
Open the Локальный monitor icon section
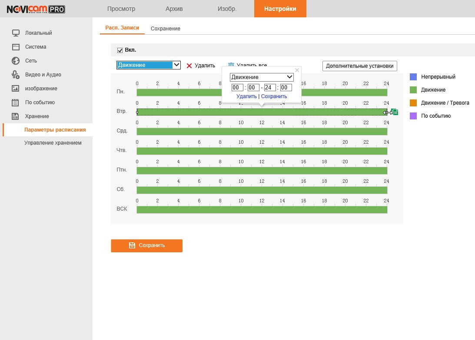click(16, 33)
